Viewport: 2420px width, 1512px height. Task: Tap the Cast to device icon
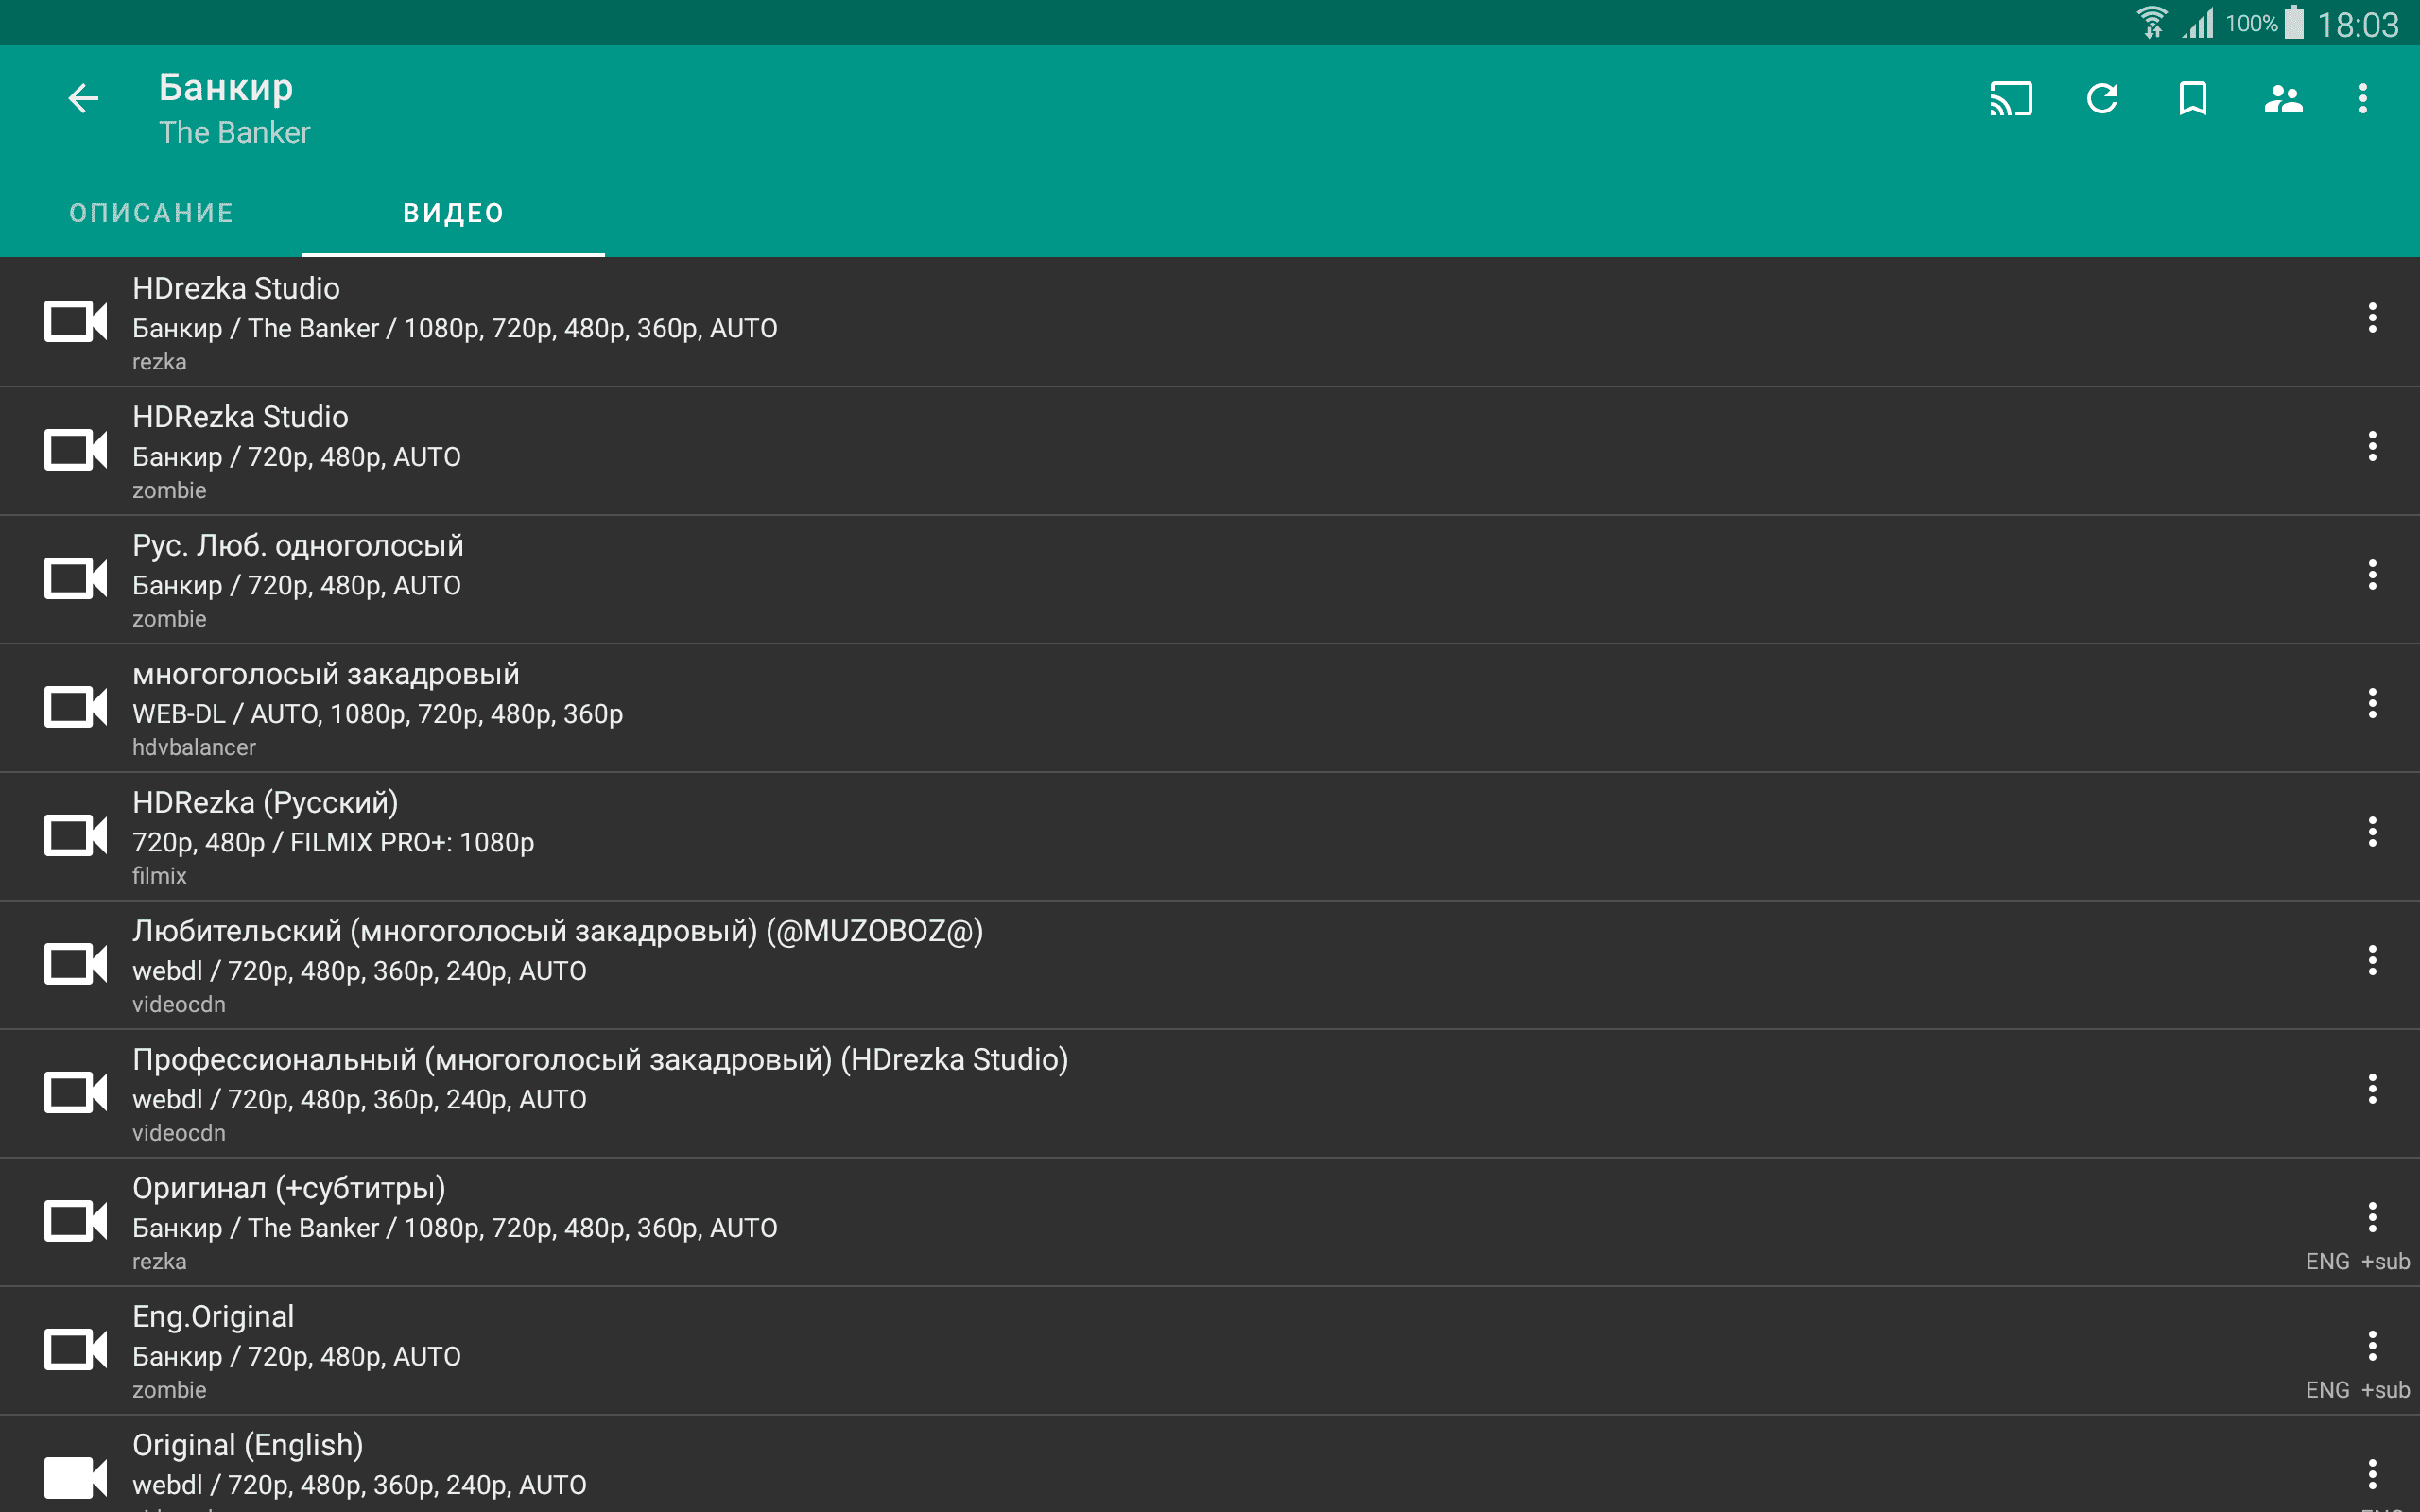[x=2010, y=98]
